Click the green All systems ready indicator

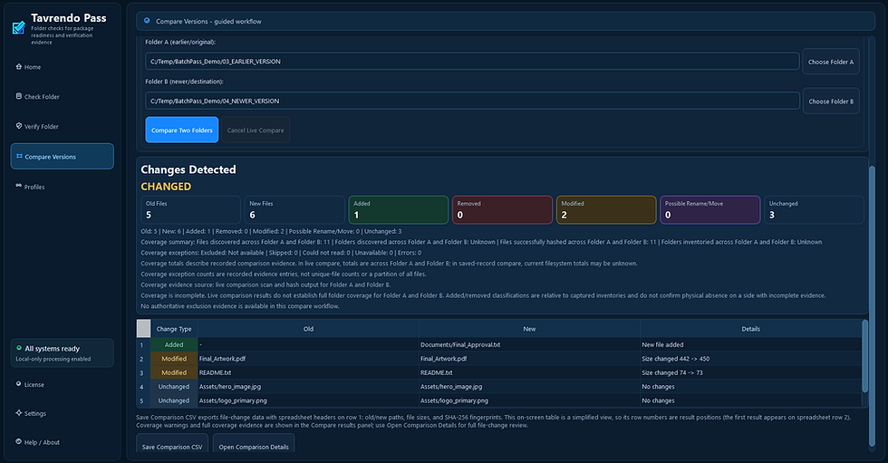coord(19,348)
